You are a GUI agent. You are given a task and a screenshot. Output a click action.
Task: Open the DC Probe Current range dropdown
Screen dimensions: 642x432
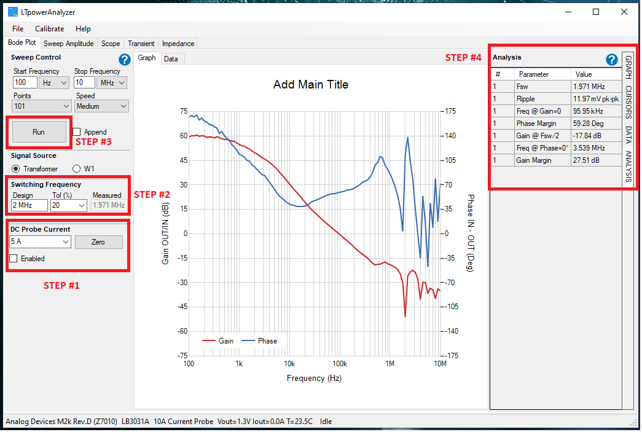point(41,242)
